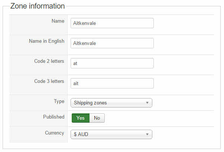The height and width of the screenshot is (152, 224).
Task: Click the Code 2 letters input
Action: coord(112,63)
